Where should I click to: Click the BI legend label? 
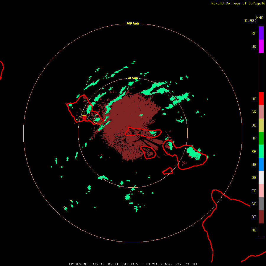(254, 217)
